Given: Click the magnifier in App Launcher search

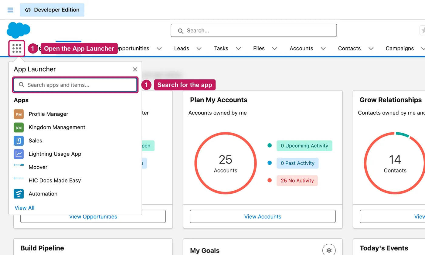Looking at the screenshot, I should click(22, 85).
